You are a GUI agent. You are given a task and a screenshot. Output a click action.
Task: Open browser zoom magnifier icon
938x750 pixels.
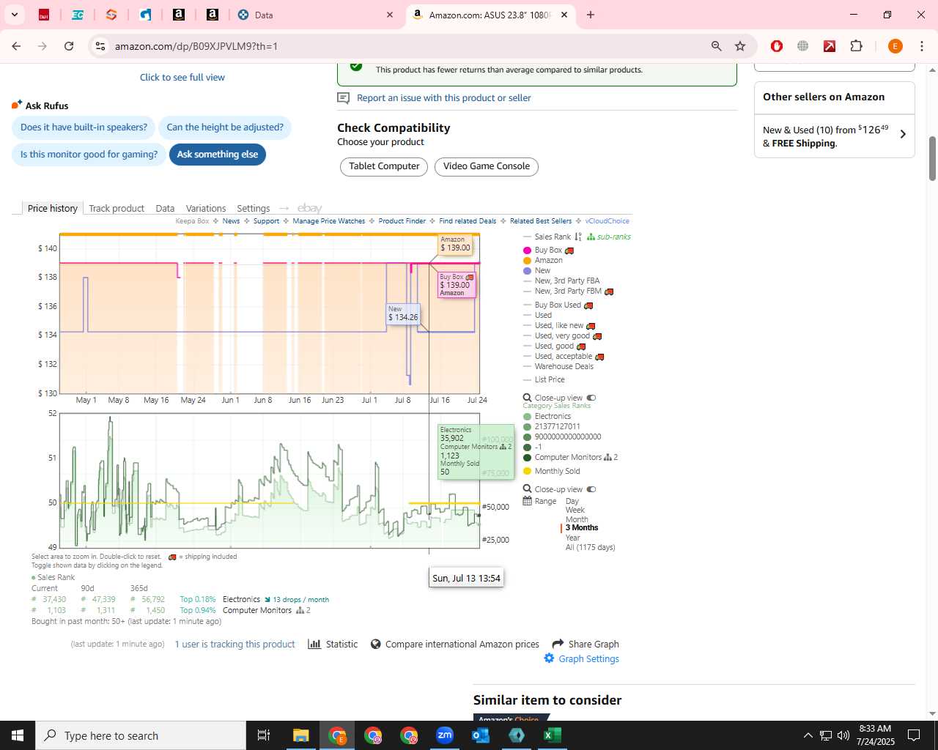717,46
